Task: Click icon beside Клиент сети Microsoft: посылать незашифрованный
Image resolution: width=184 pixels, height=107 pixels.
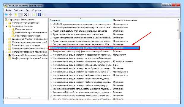Action: click(51, 96)
